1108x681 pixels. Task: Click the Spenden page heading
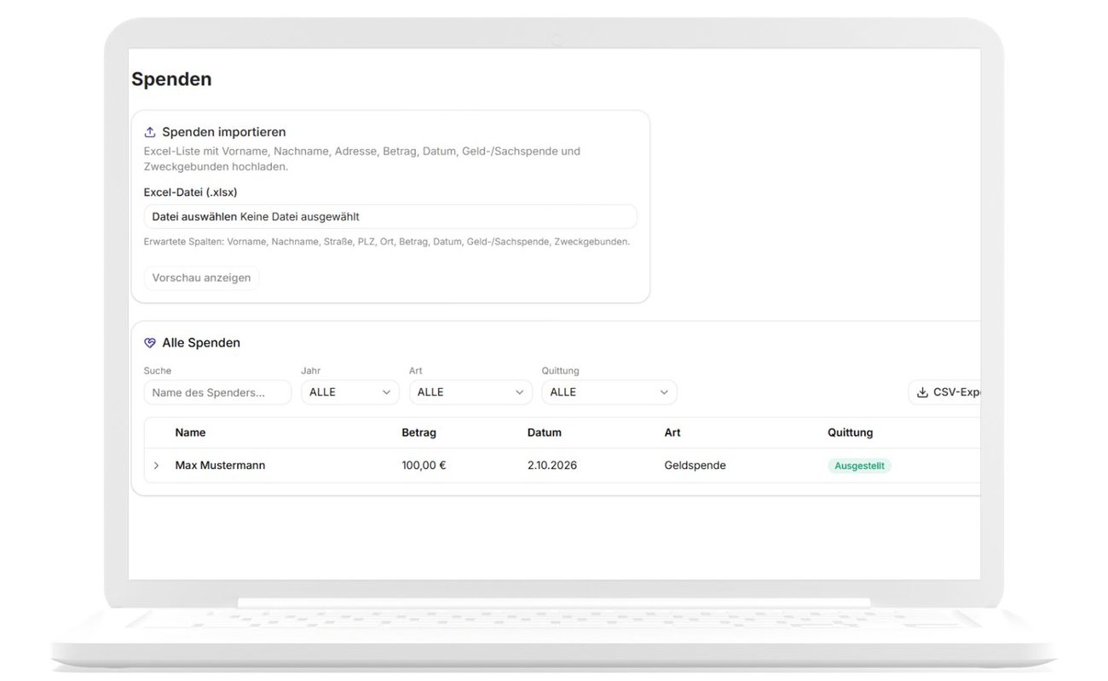pyautogui.click(x=171, y=79)
